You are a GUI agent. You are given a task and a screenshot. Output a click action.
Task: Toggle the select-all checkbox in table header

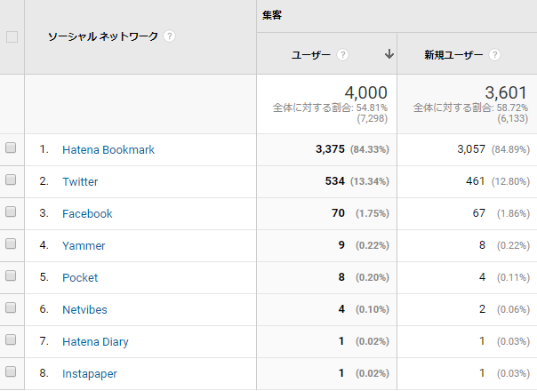tap(12, 36)
